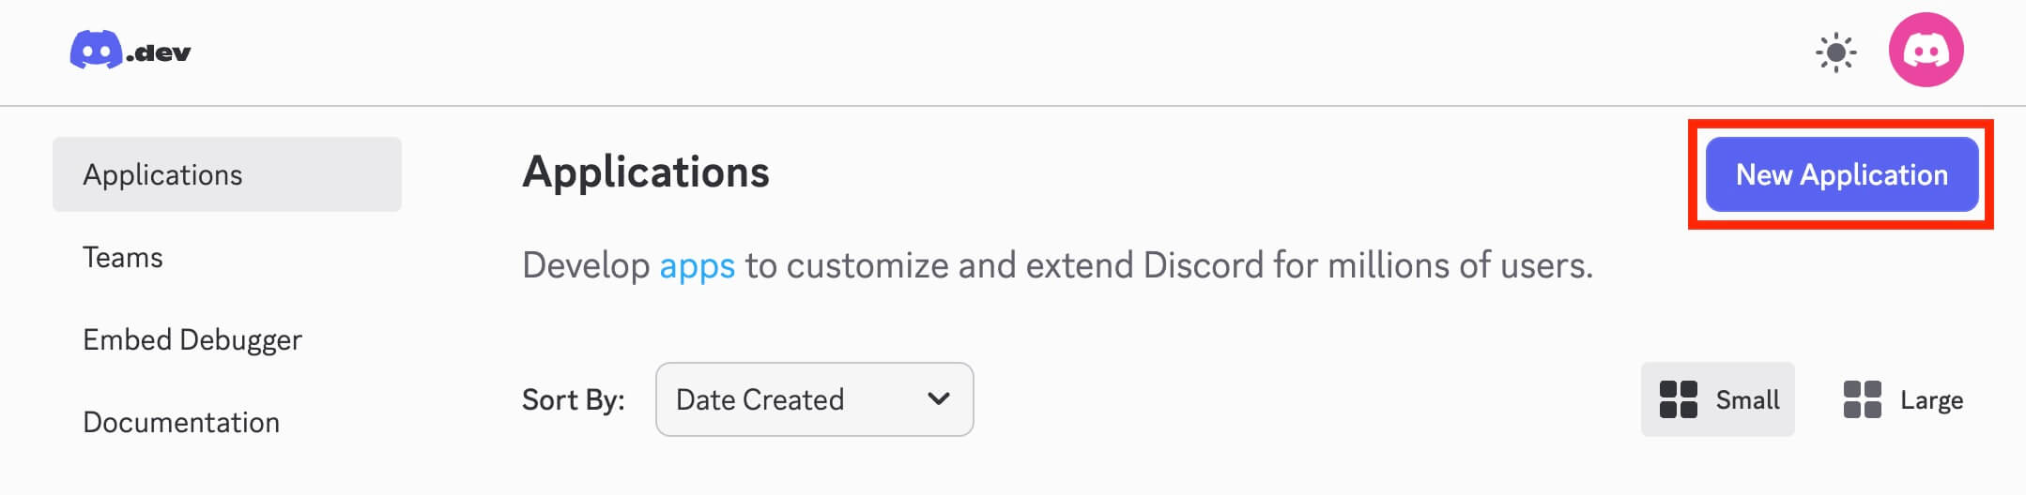Select Applications in the sidebar
2026x495 pixels.
[162, 174]
